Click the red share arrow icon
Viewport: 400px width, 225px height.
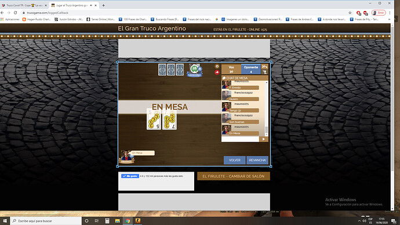tap(217, 72)
